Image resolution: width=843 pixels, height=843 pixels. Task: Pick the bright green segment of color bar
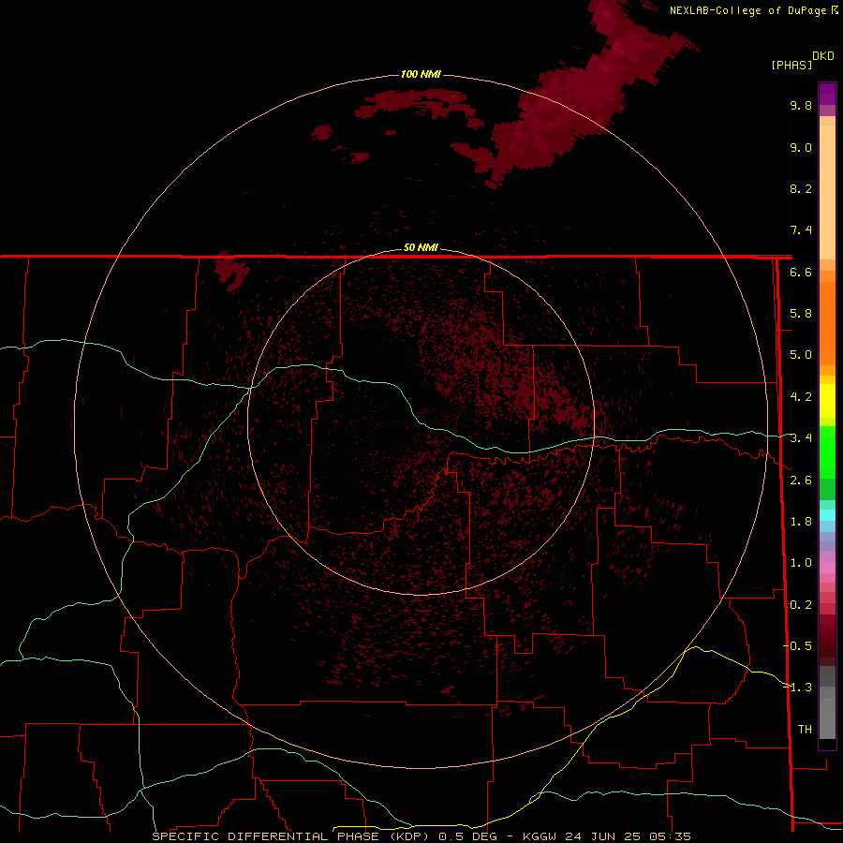pyautogui.click(x=827, y=451)
